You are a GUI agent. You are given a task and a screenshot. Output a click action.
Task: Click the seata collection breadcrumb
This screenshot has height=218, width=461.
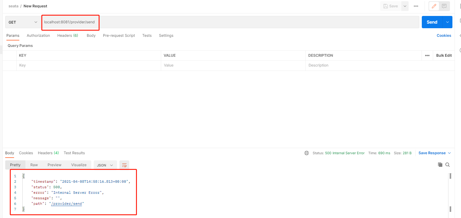point(13,6)
